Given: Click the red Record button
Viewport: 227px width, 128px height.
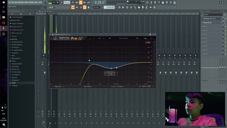Looking at the screenshot, I should coord(61,2).
